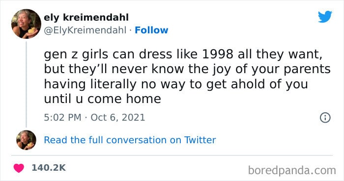Follow @ElyKreimendahl using the Follow link
The width and height of the screenshot is (344, 181).
coord(151,30)
